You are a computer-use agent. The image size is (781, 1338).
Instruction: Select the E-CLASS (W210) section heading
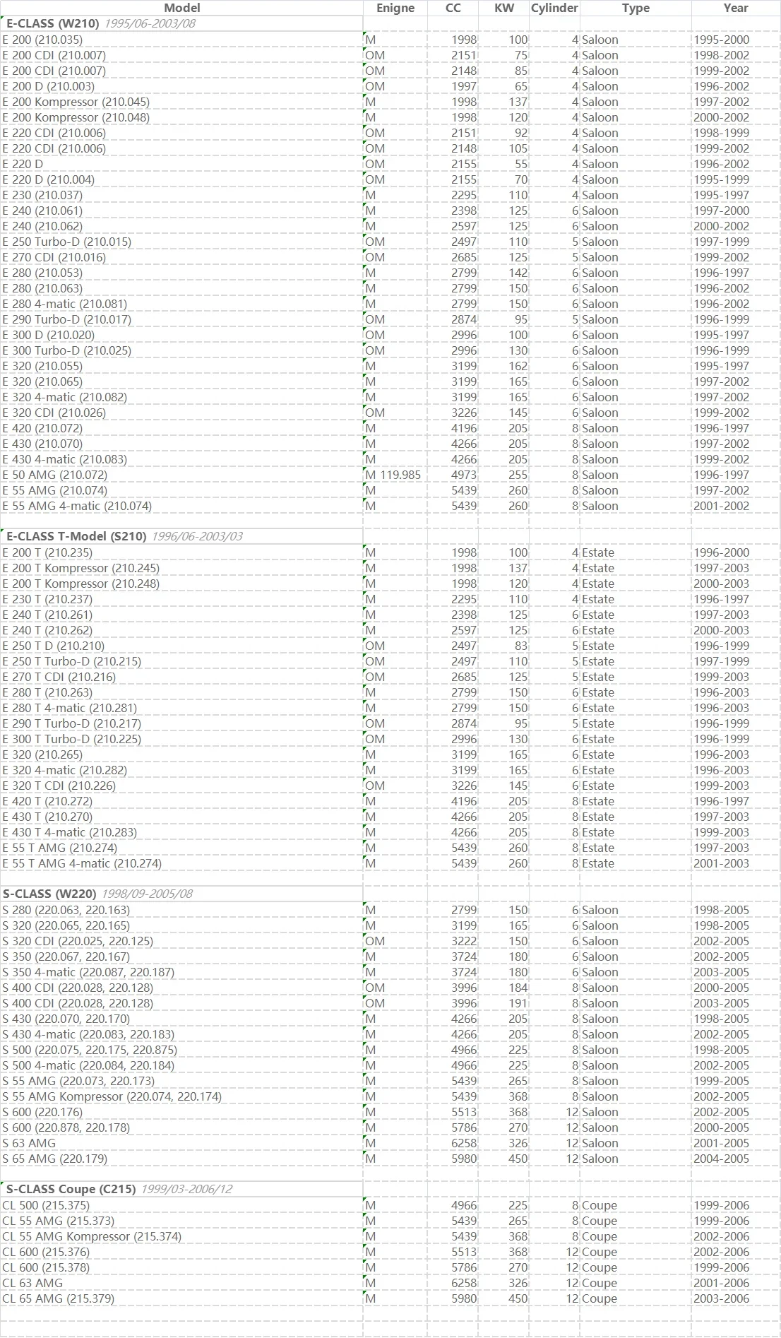coord(53,23)
